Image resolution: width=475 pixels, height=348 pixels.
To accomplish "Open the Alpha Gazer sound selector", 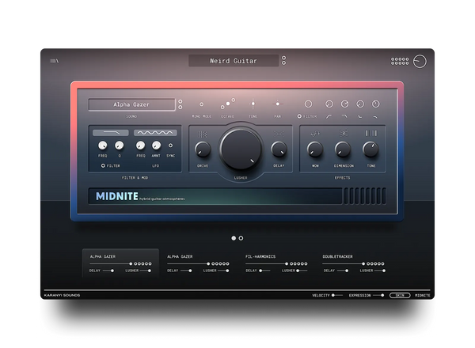I will (131, 104).
